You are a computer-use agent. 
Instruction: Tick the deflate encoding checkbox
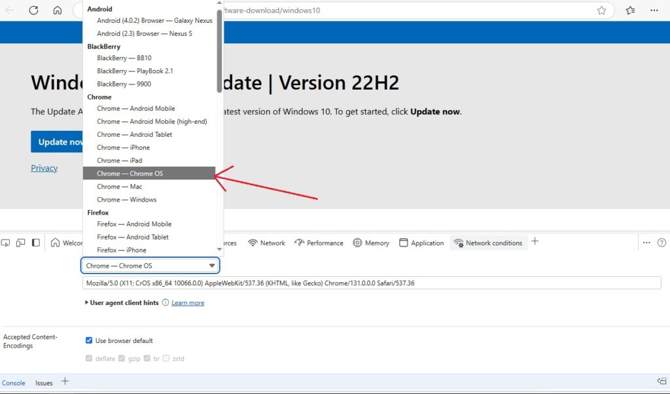coord(89,359)
